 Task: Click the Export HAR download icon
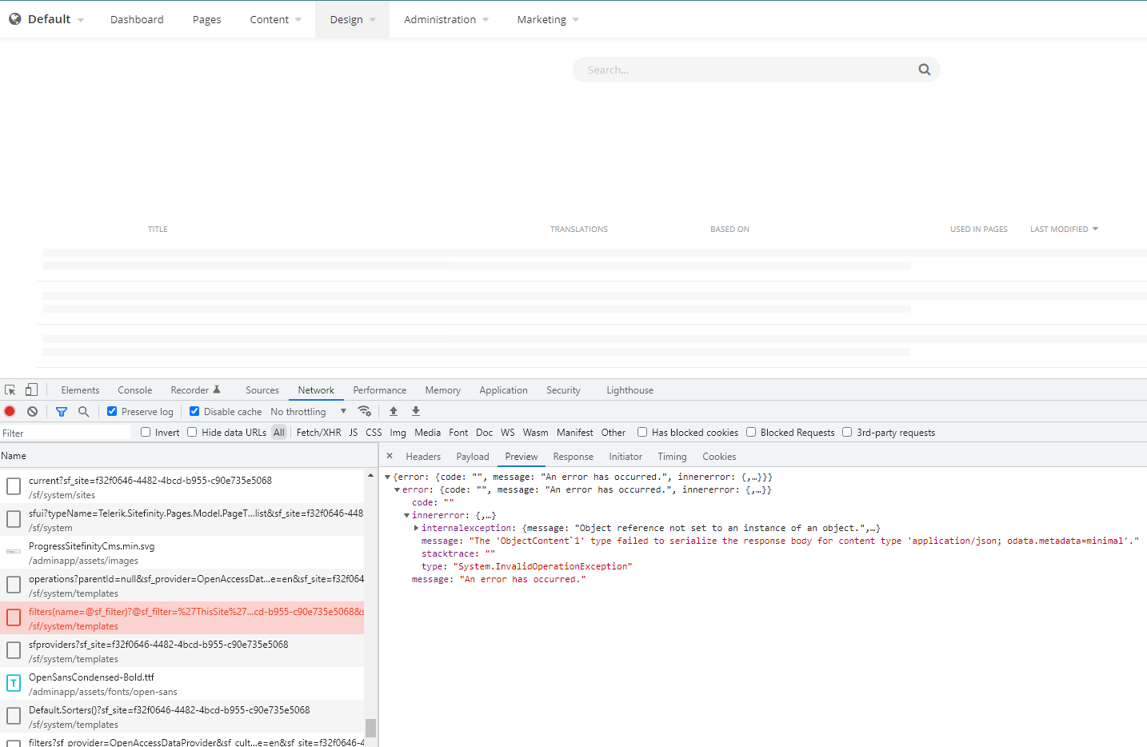416,411
